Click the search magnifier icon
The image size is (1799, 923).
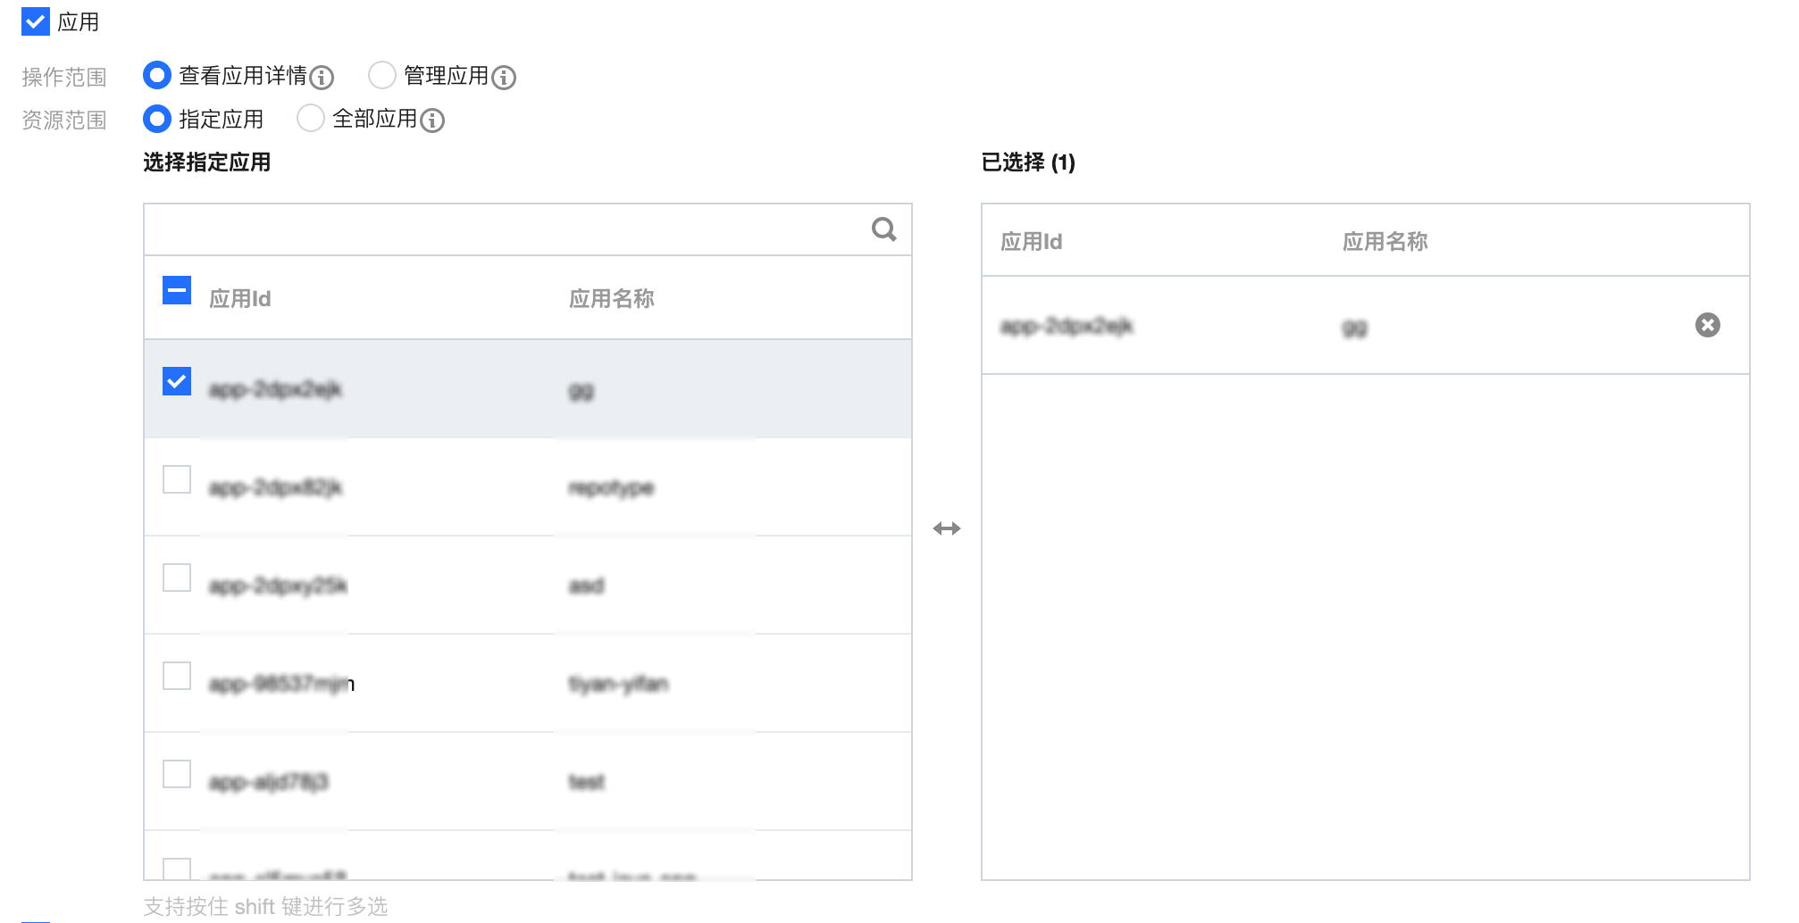point(883,229)
